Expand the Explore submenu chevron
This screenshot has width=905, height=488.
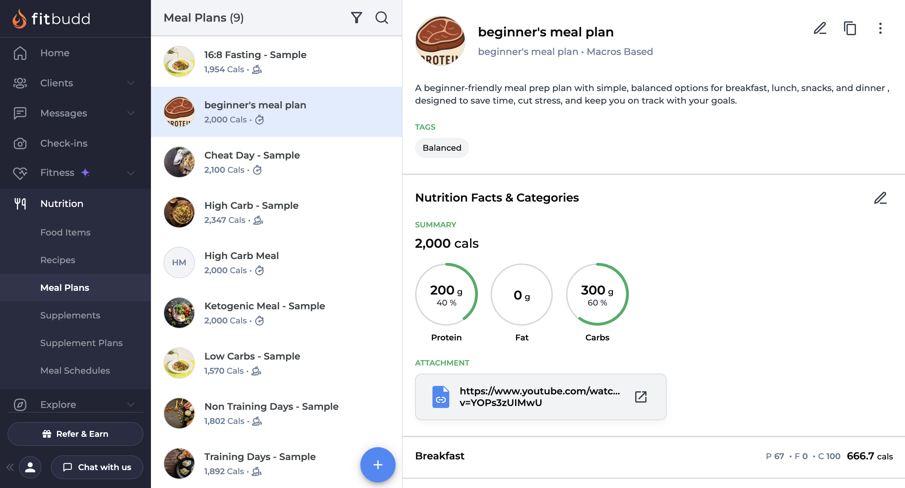[x=131, y=404]
